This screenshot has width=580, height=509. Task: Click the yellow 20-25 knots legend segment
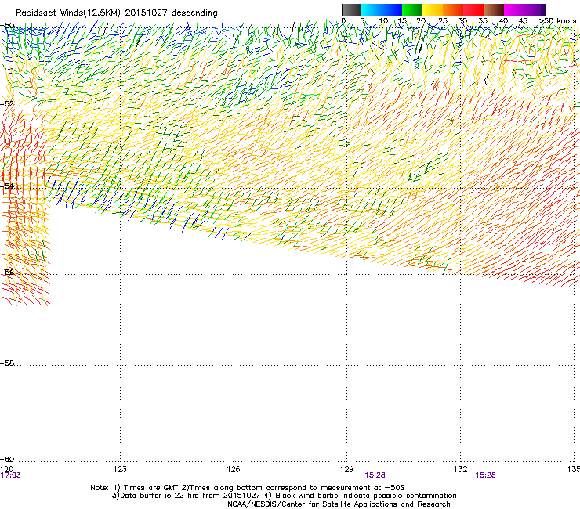pyautogui.click(x=433, y=9)
